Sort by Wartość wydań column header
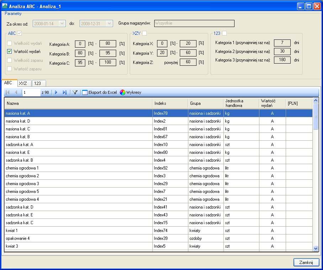323x270 pixels. click(x=272, y=103)
